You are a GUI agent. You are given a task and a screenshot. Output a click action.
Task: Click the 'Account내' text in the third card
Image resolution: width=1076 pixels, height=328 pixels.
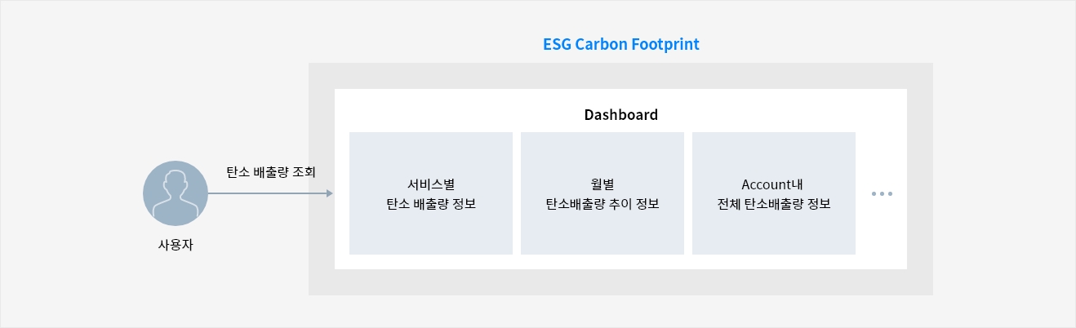[774, 184]
